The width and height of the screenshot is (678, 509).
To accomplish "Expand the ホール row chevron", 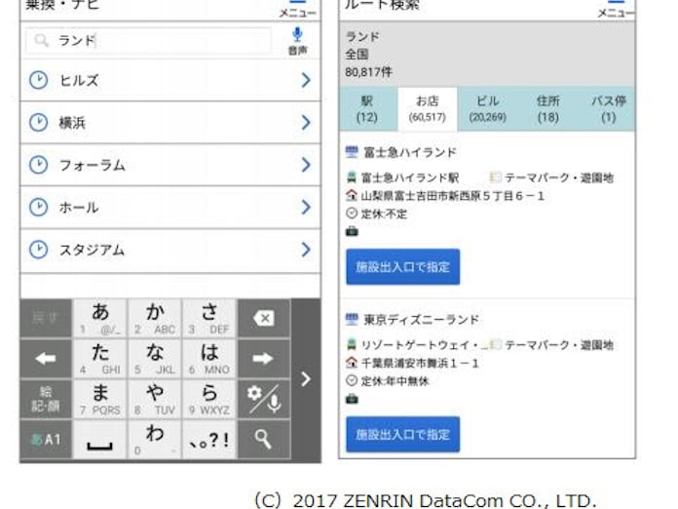I will click(x=306, y=207).
